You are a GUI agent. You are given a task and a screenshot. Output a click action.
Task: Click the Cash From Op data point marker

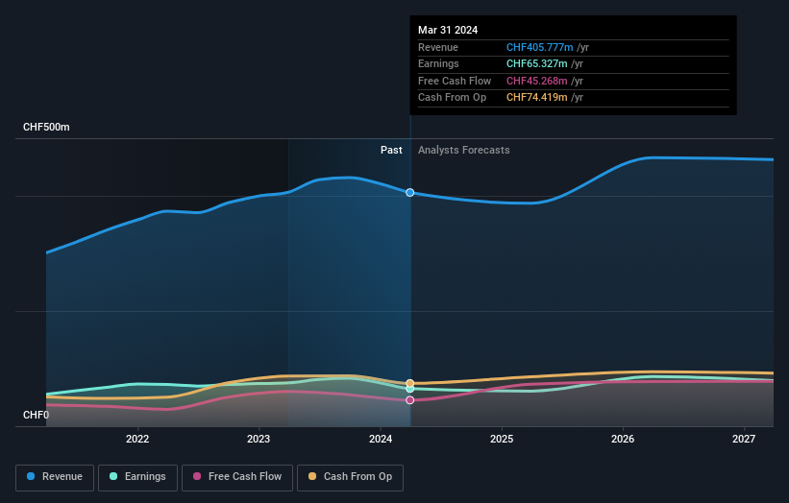[410, 383]
